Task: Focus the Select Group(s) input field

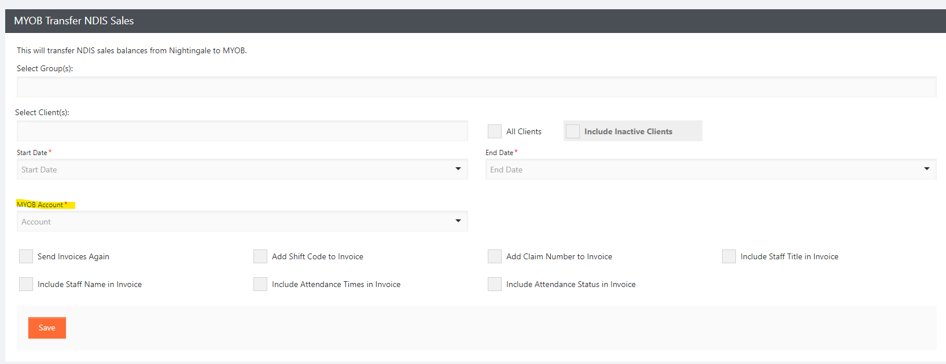Action: pyautogui.click(x=477, y=87)
